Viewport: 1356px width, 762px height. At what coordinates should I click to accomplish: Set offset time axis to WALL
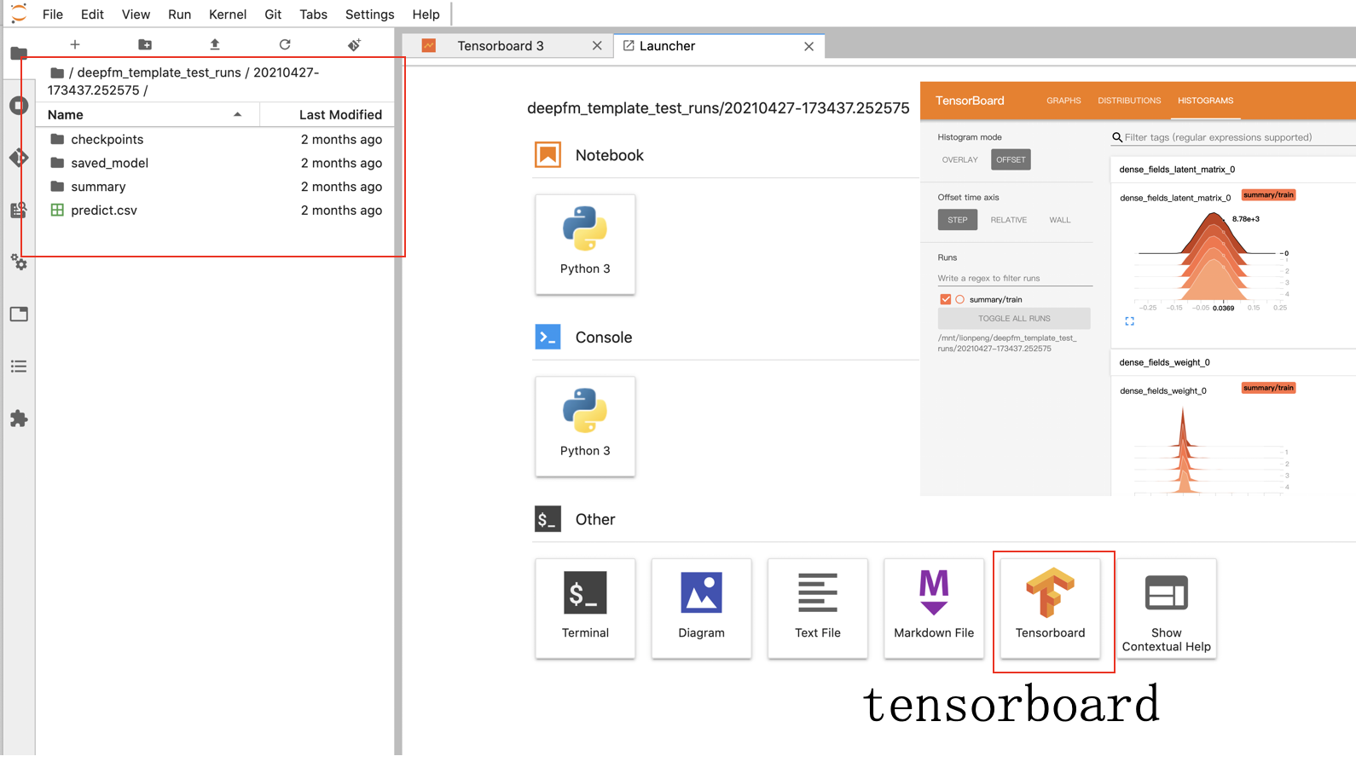pos(1059,220)
